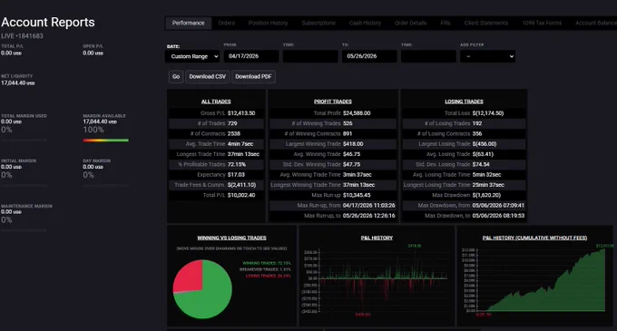This screenshot has width=617, height=331.
Task: Click Net Liquidity value 17,044.40 USD
Action: (x=18, y=83)
